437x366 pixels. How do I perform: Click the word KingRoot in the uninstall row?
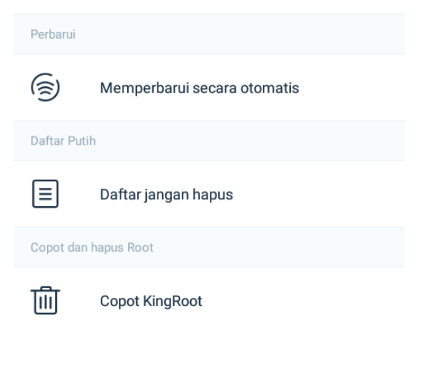[173, 302]
